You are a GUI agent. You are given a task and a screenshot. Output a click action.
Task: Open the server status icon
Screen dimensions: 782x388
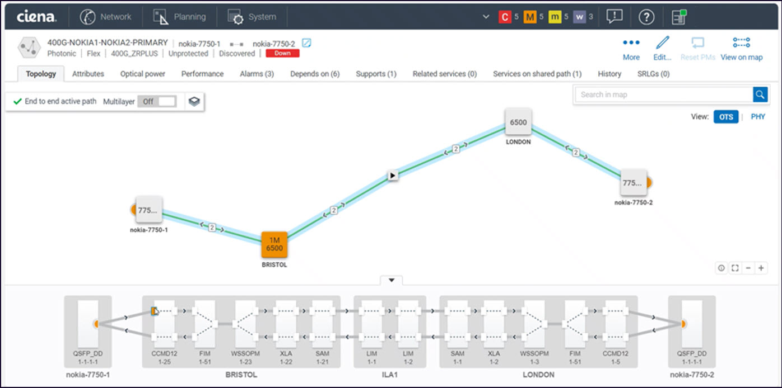pyautogui.click(x=679, y=17)
